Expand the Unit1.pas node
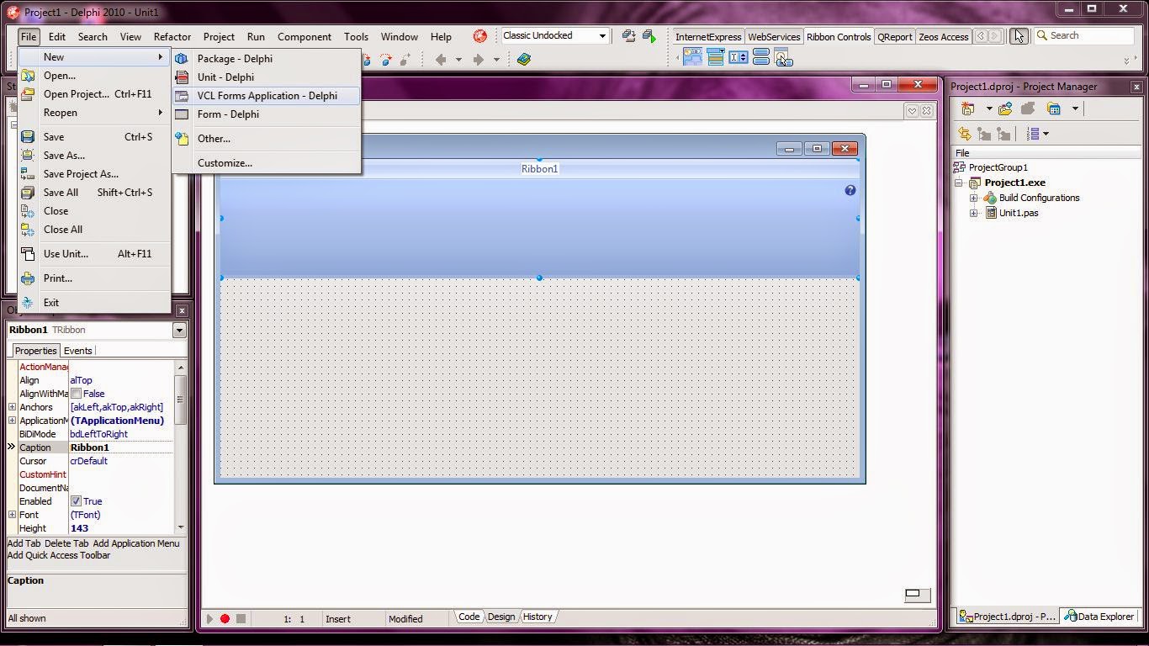Image resolution: width=1149 pixels, height=646 pixels. (973, 213)
